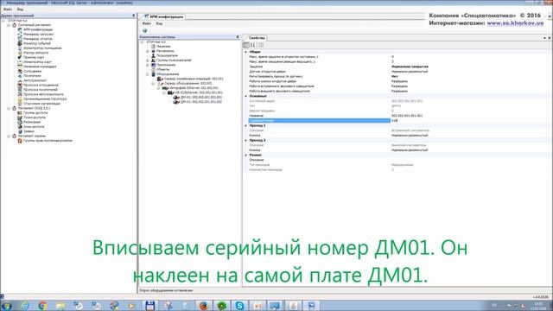Image resolution: width=553 pixels, height=311 pixels.
Task: Select the Пользователи node icon
Action: coord(153,55)
